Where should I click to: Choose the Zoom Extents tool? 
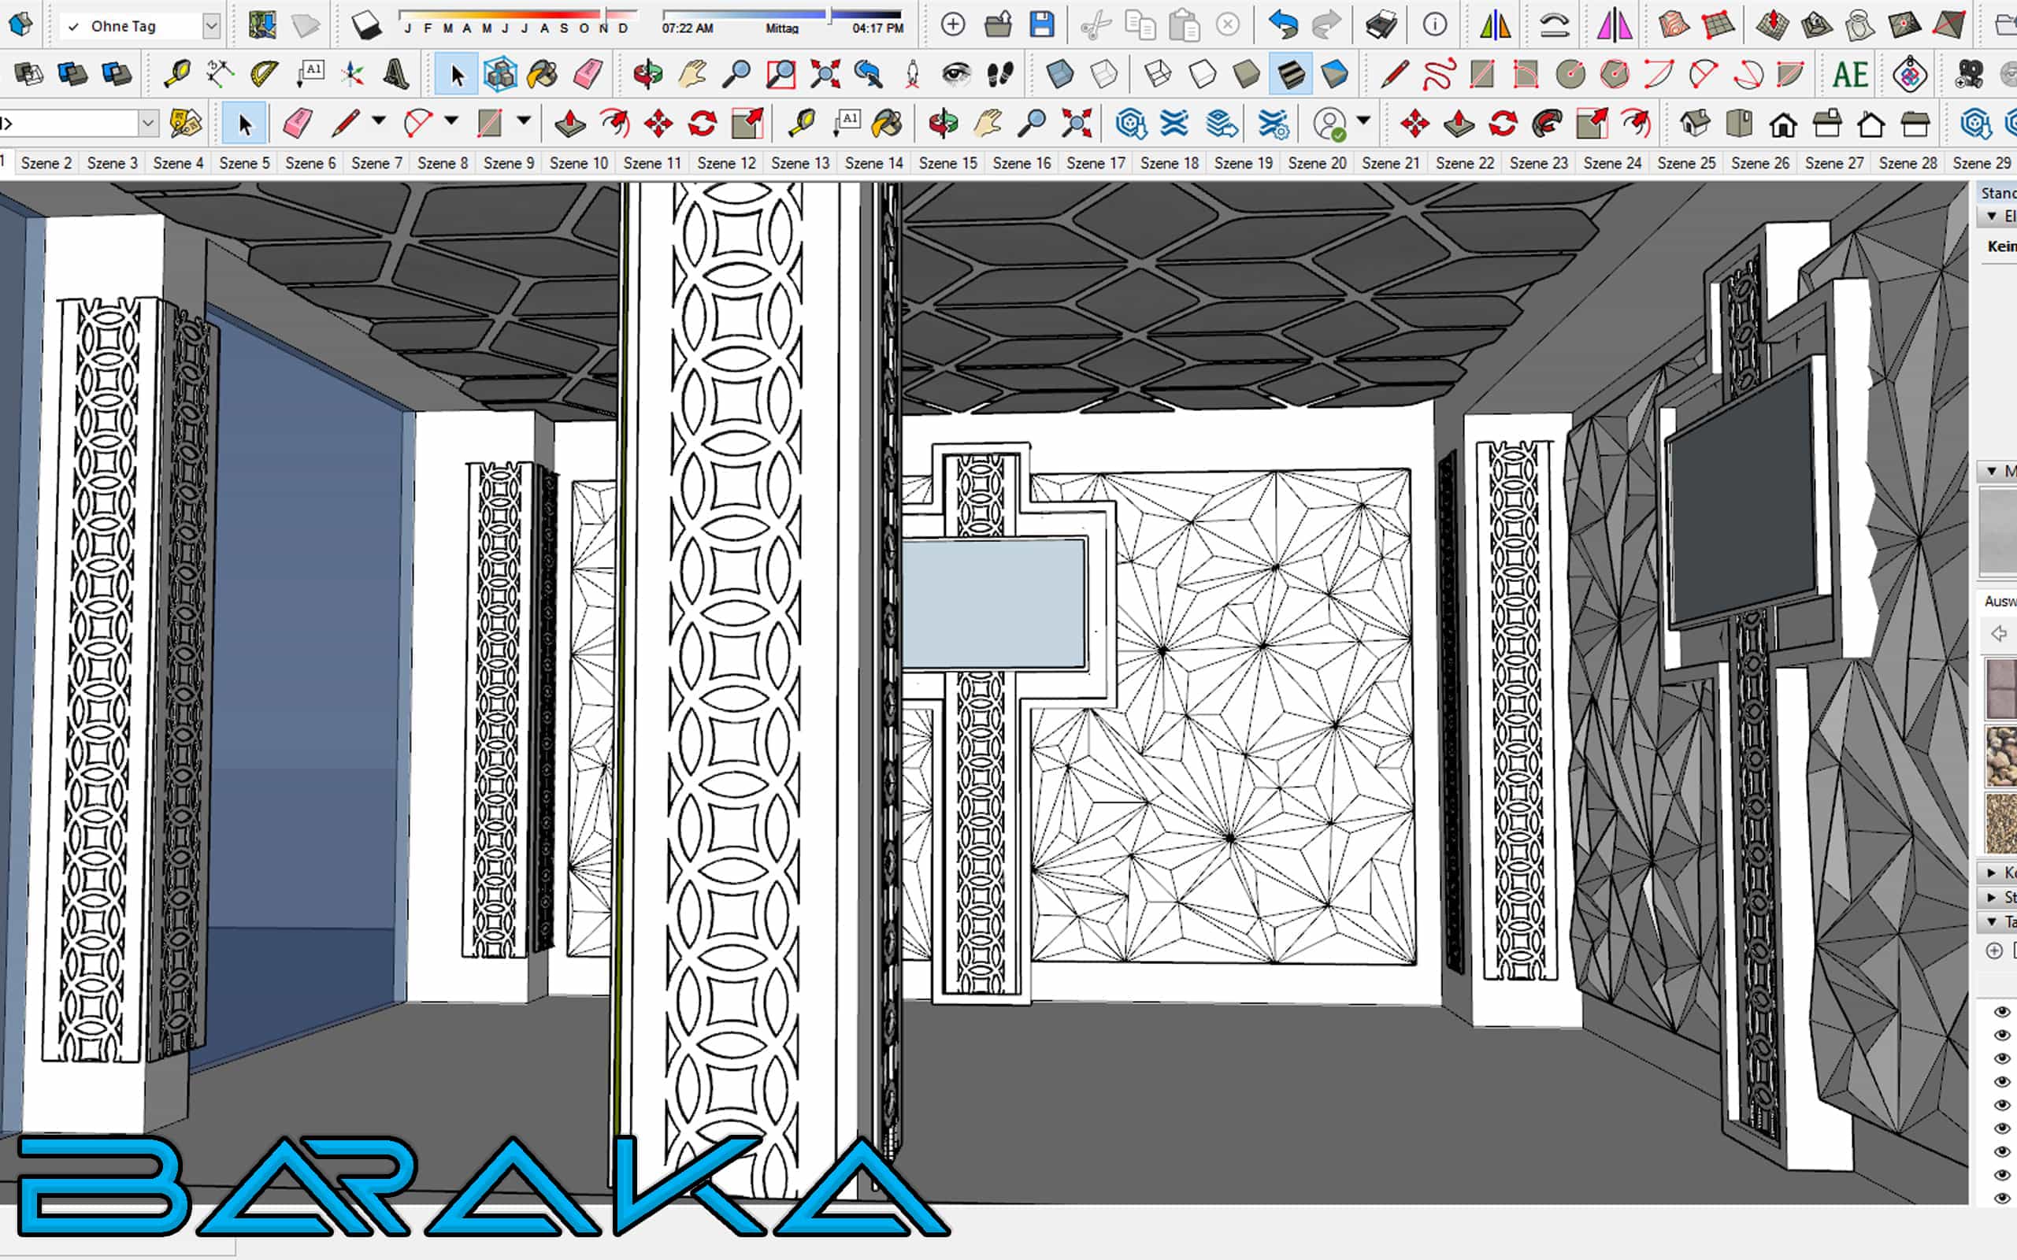click(825, 75)
